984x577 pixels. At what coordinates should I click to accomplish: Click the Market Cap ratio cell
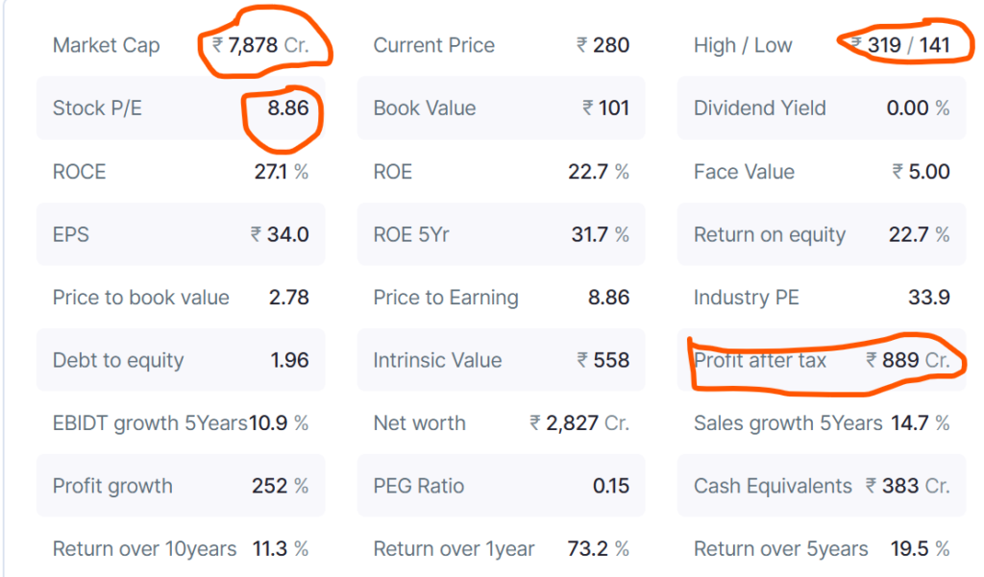tap(181, 45)
